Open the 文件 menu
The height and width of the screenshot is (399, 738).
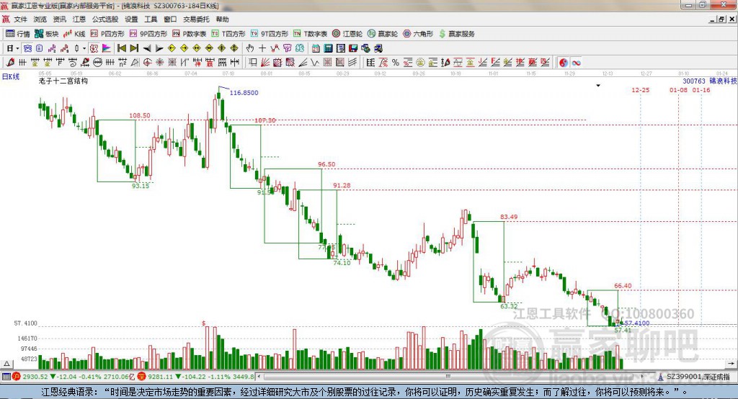coord(21,19)
